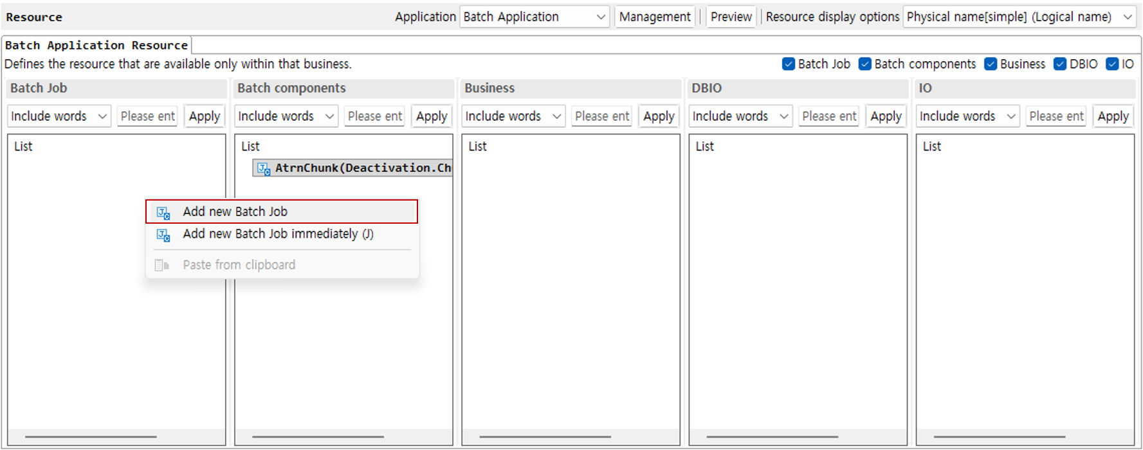Click the Business list horizontal scrollbar

pos(545,437)
